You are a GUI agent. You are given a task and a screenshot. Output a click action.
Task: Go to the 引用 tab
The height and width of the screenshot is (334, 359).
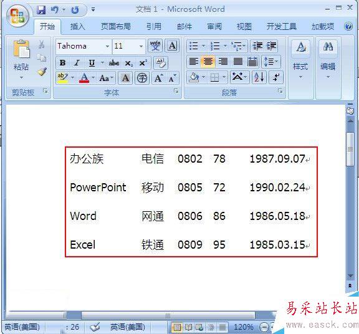153,27
